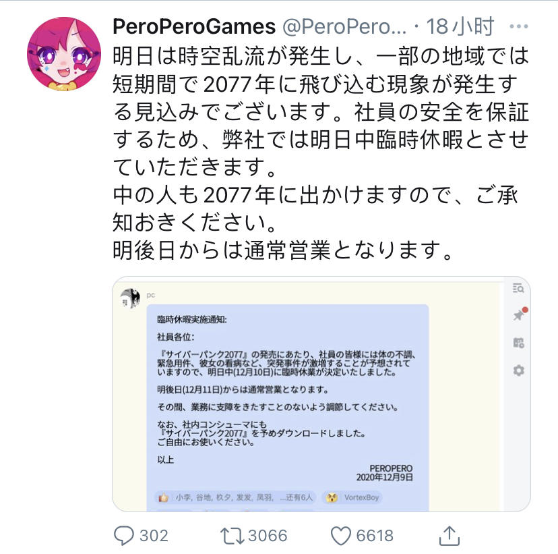Open the 18小时 tweet timestamp
The height and width of the screenshot is (554, 558).
pyautogui.click(x=463, y=28)
